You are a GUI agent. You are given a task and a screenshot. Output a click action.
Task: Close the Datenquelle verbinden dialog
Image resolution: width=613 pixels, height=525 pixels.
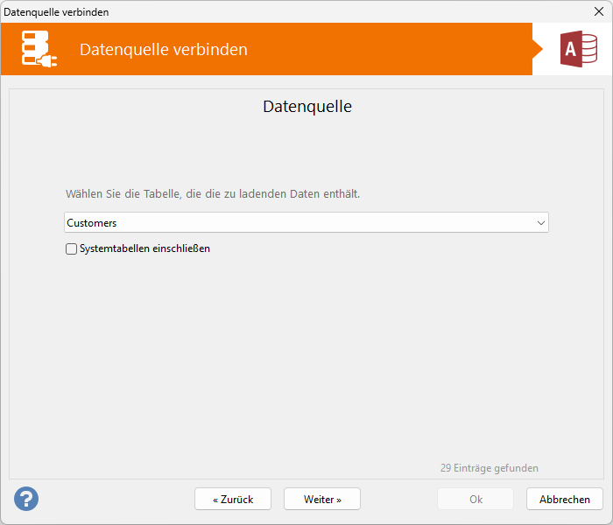click(598, 11)
